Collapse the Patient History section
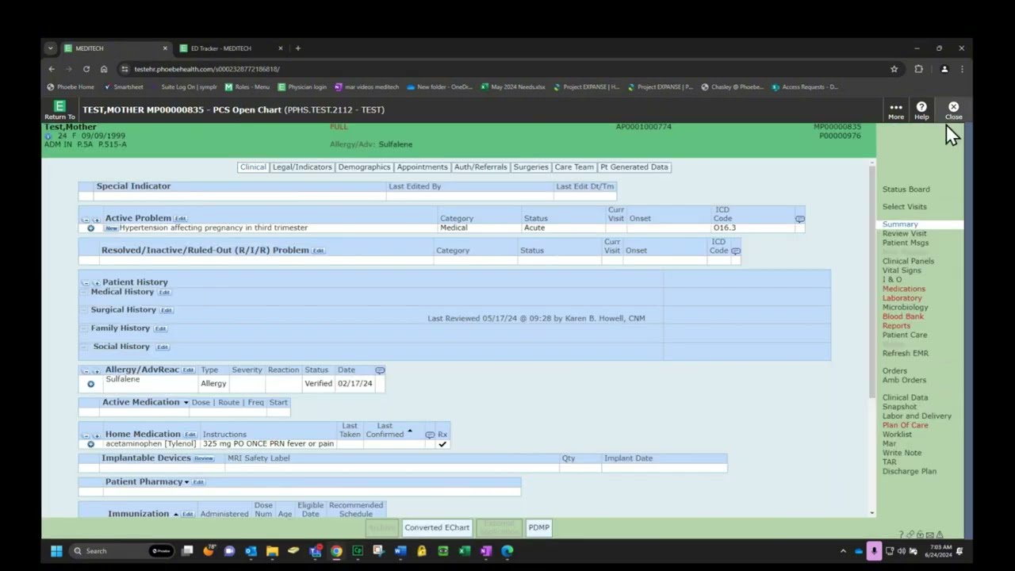Viewport: 1015px width, 571px height. [x=86, y=283]
